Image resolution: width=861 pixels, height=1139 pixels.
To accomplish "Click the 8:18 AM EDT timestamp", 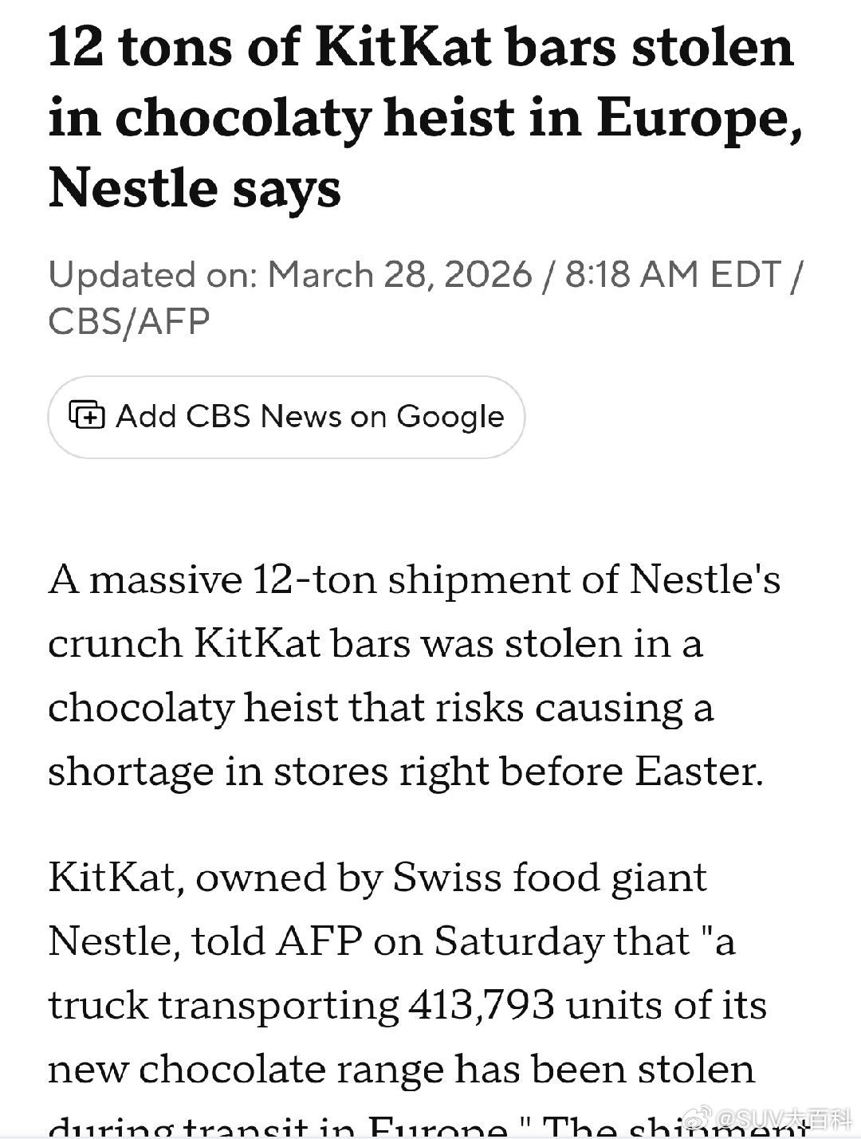I will [x=672, y=275].
